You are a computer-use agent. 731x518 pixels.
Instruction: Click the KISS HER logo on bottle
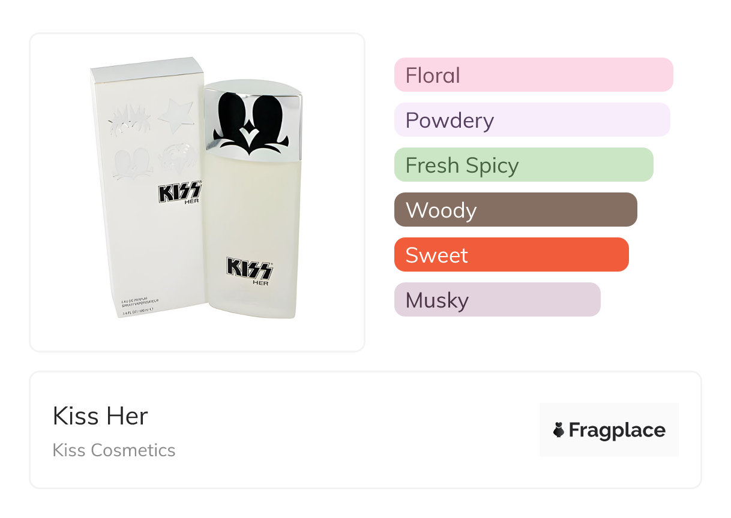coord(250,270)
